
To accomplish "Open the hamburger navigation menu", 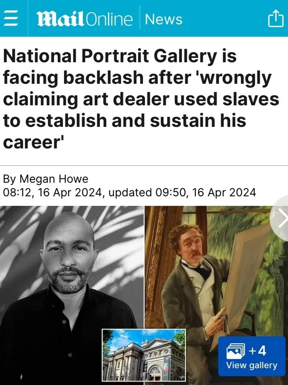I will click(x=11, y=18).
